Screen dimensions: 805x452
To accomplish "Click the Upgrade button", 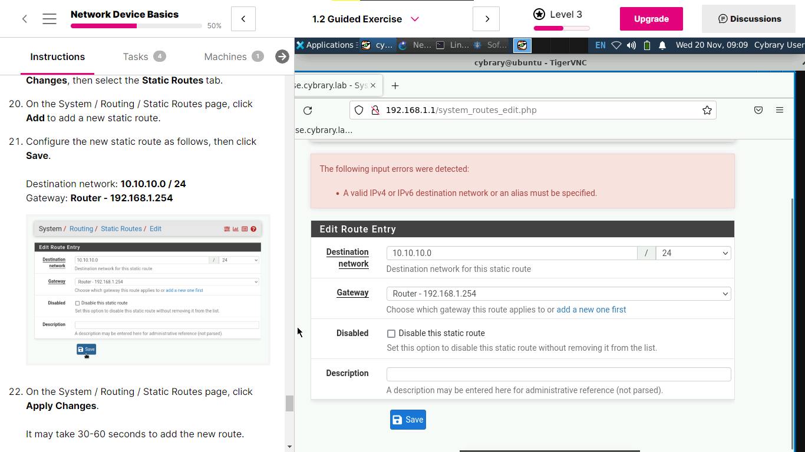I will [x=651, y=19].
